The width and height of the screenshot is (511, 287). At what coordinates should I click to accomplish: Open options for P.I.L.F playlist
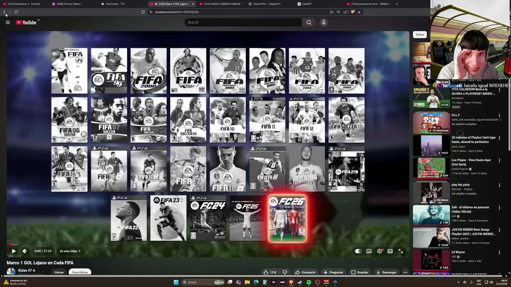coord(499,115)
